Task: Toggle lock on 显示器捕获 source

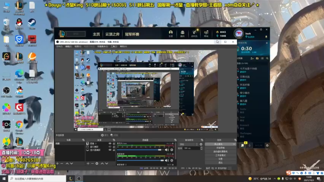Action: click(114, 150)
